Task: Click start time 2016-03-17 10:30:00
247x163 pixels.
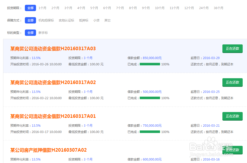Action: pyautogui.click(x=47, y=132)
